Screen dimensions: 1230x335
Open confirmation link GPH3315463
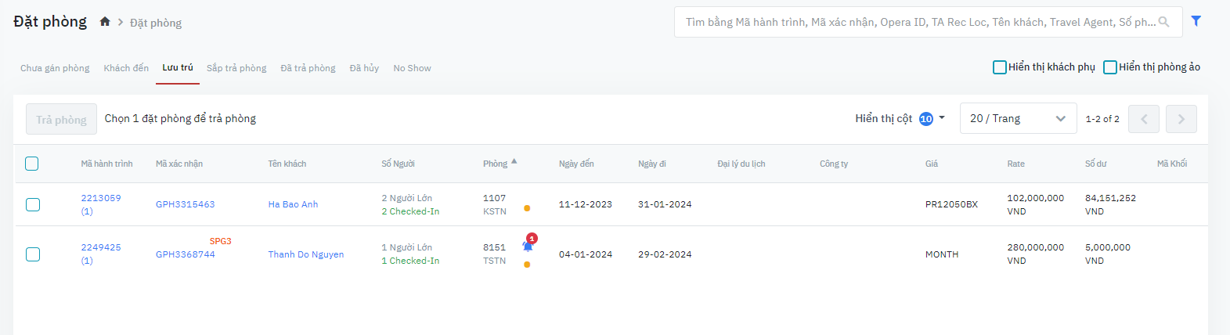coord(185,204)
